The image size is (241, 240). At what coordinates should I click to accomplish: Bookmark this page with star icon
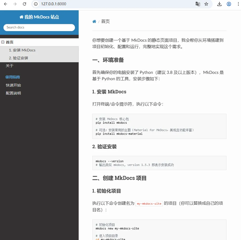click(x=206, y=4)
